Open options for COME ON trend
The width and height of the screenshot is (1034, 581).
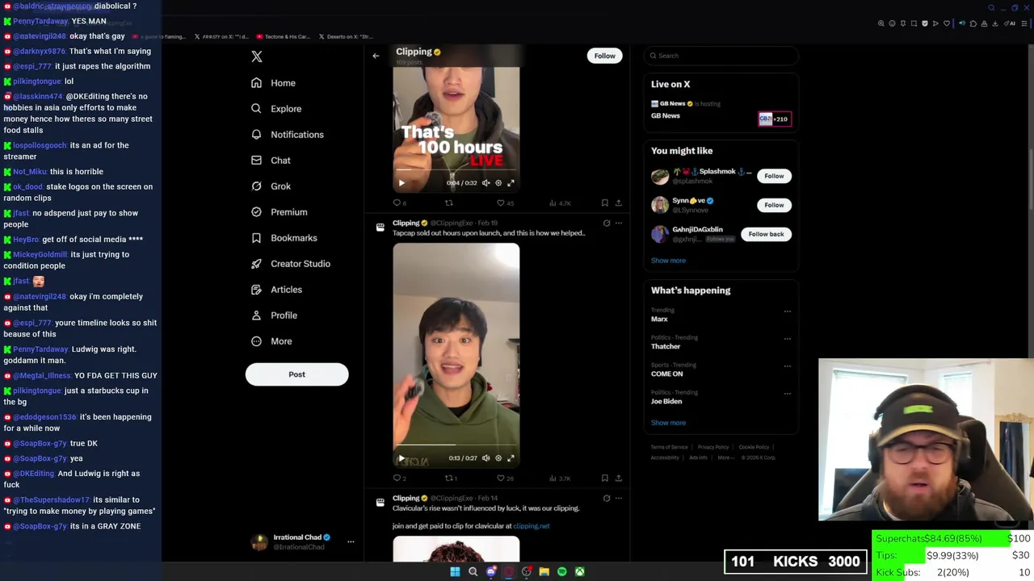[x=788, y=366]
